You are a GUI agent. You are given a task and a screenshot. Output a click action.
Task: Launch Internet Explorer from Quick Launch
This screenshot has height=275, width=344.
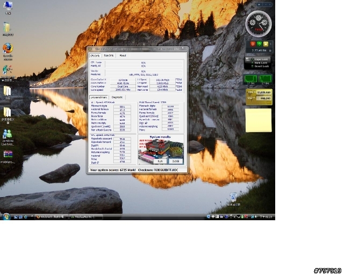tap(26, 217)
